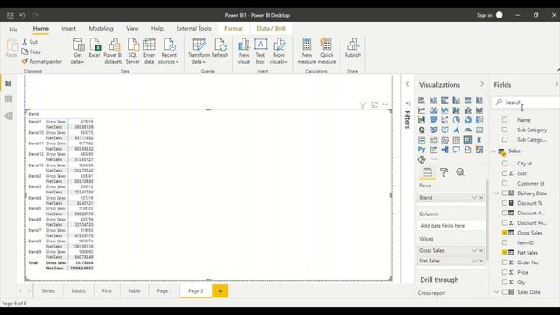This screenshot has width=560, height=315.
Task: Open Net Sales dropdown in Values
Action: click(474, 261)
